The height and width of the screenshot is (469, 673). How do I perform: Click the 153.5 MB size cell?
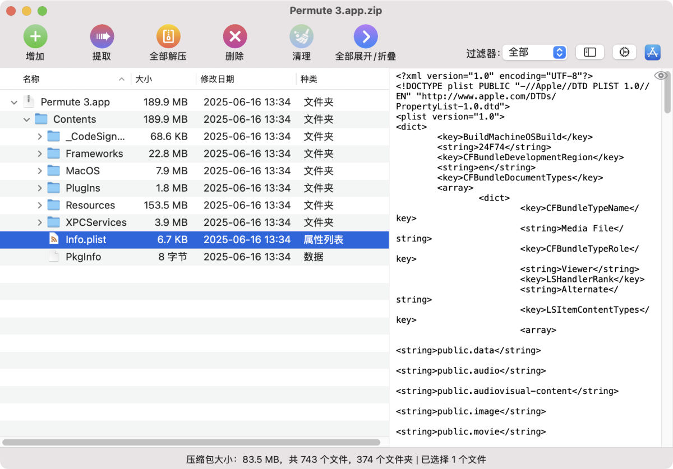point(165,205)
